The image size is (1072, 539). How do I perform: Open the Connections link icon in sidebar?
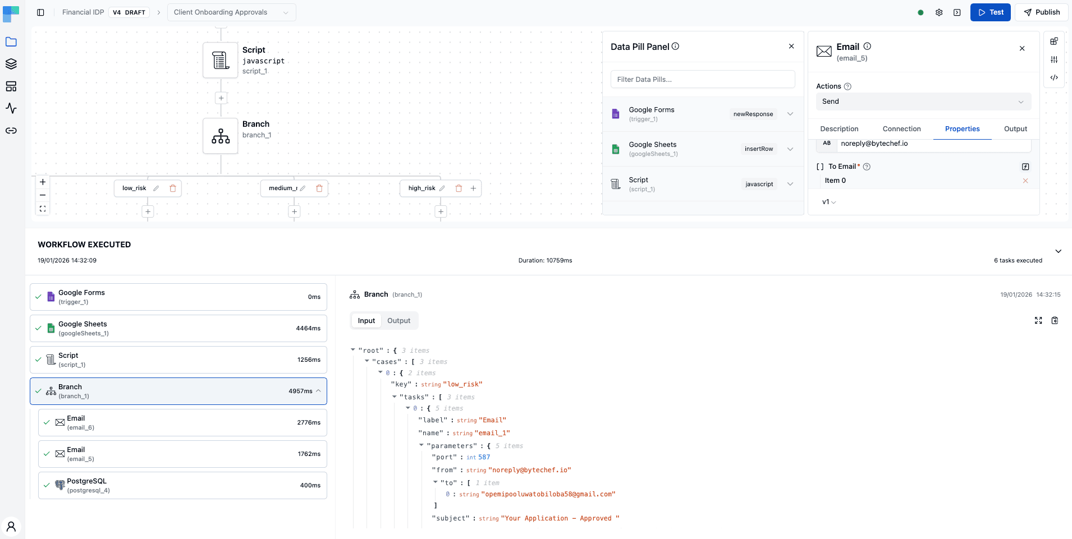coord(11,131)
